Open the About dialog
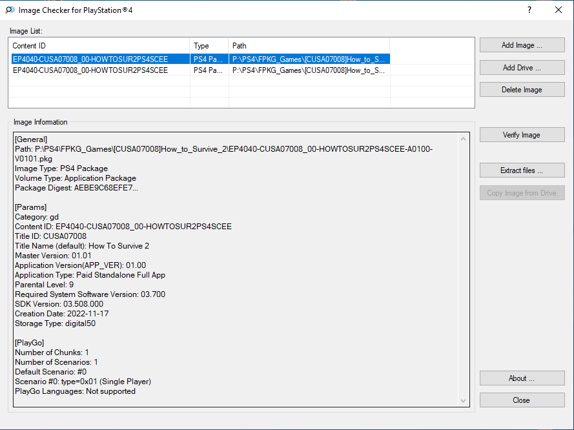This screenshot has height=430, width=574. pyautogui.click(x=522, y=378)
